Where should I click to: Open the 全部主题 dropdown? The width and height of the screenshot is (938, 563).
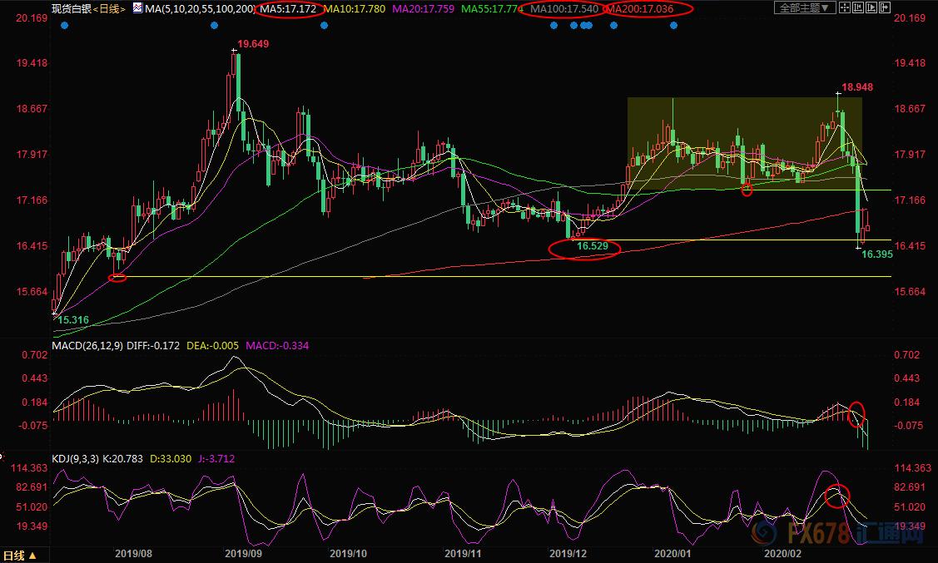coord(805,7)
